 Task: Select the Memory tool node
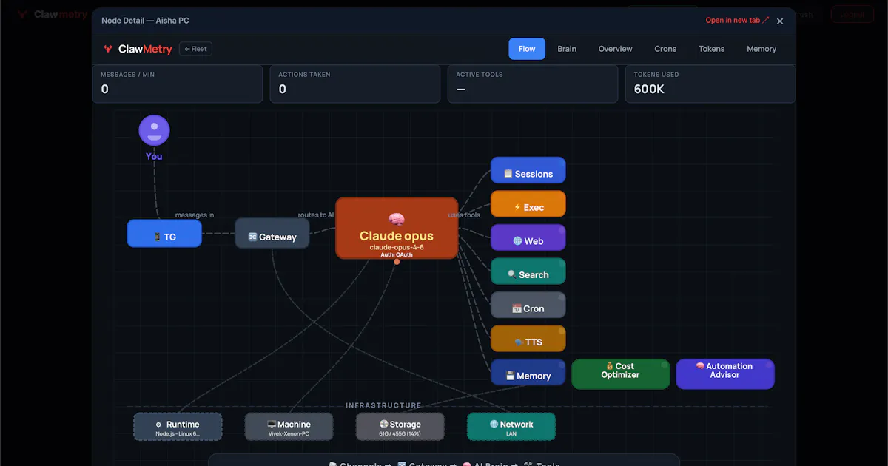point(528,373)
